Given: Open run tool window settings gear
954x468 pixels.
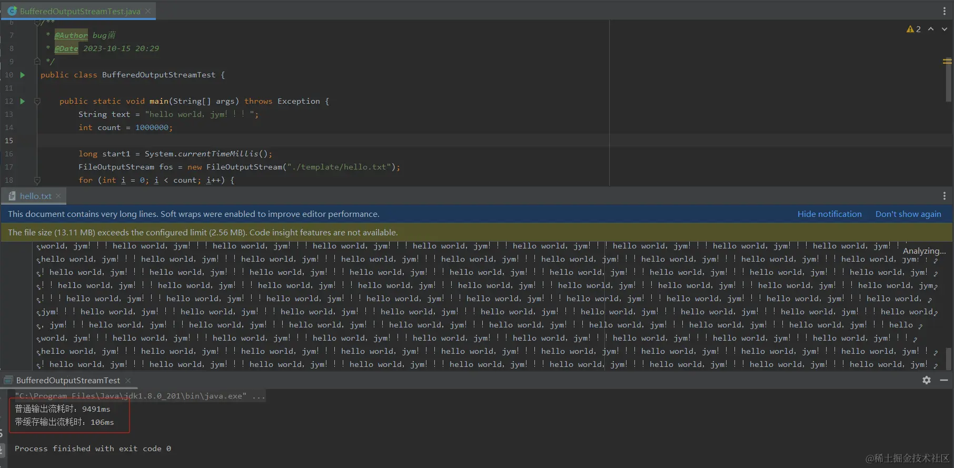Looking at the screenshot, I should click(x=927, y=380).
